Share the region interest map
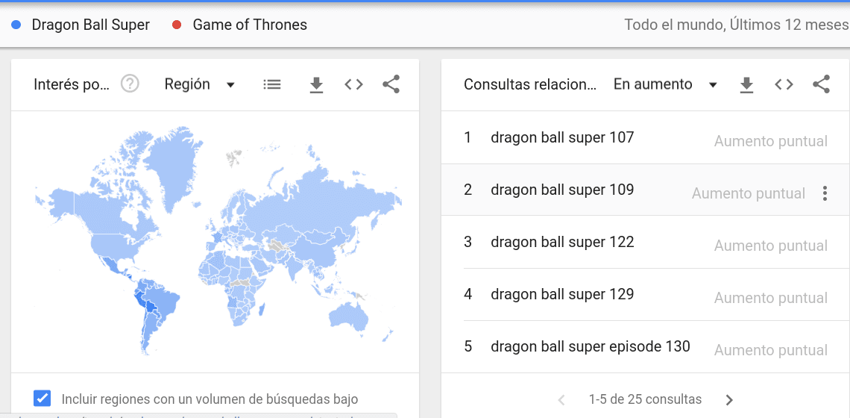850x418 pixels. (391, 84)
